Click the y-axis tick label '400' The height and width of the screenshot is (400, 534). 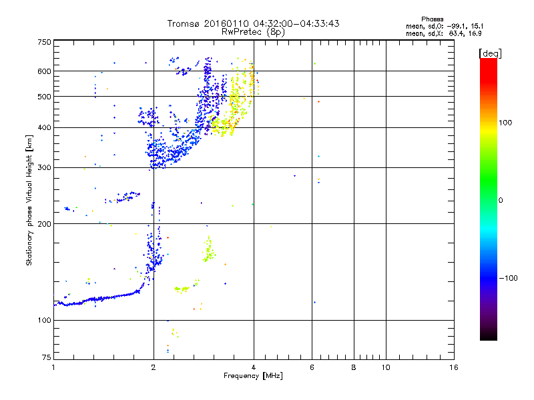tap(44, 128)
